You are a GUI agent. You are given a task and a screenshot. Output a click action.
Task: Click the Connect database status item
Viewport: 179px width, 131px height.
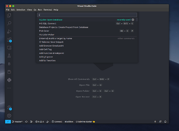[x=57, y=122]
